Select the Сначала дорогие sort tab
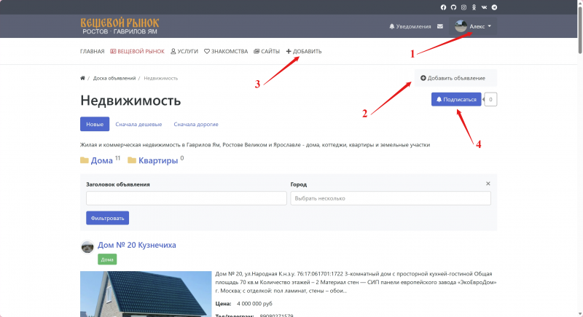 (196, 124)
